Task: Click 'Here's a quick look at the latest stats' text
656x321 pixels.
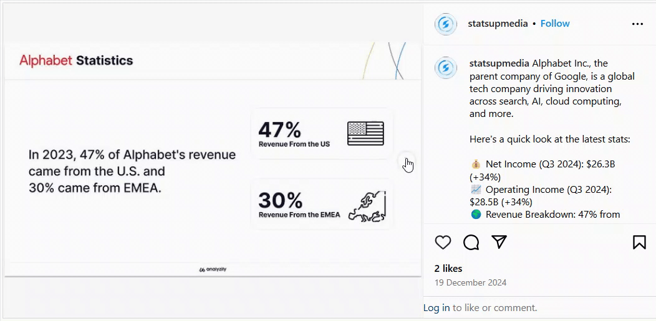Action: coord(550,139)
